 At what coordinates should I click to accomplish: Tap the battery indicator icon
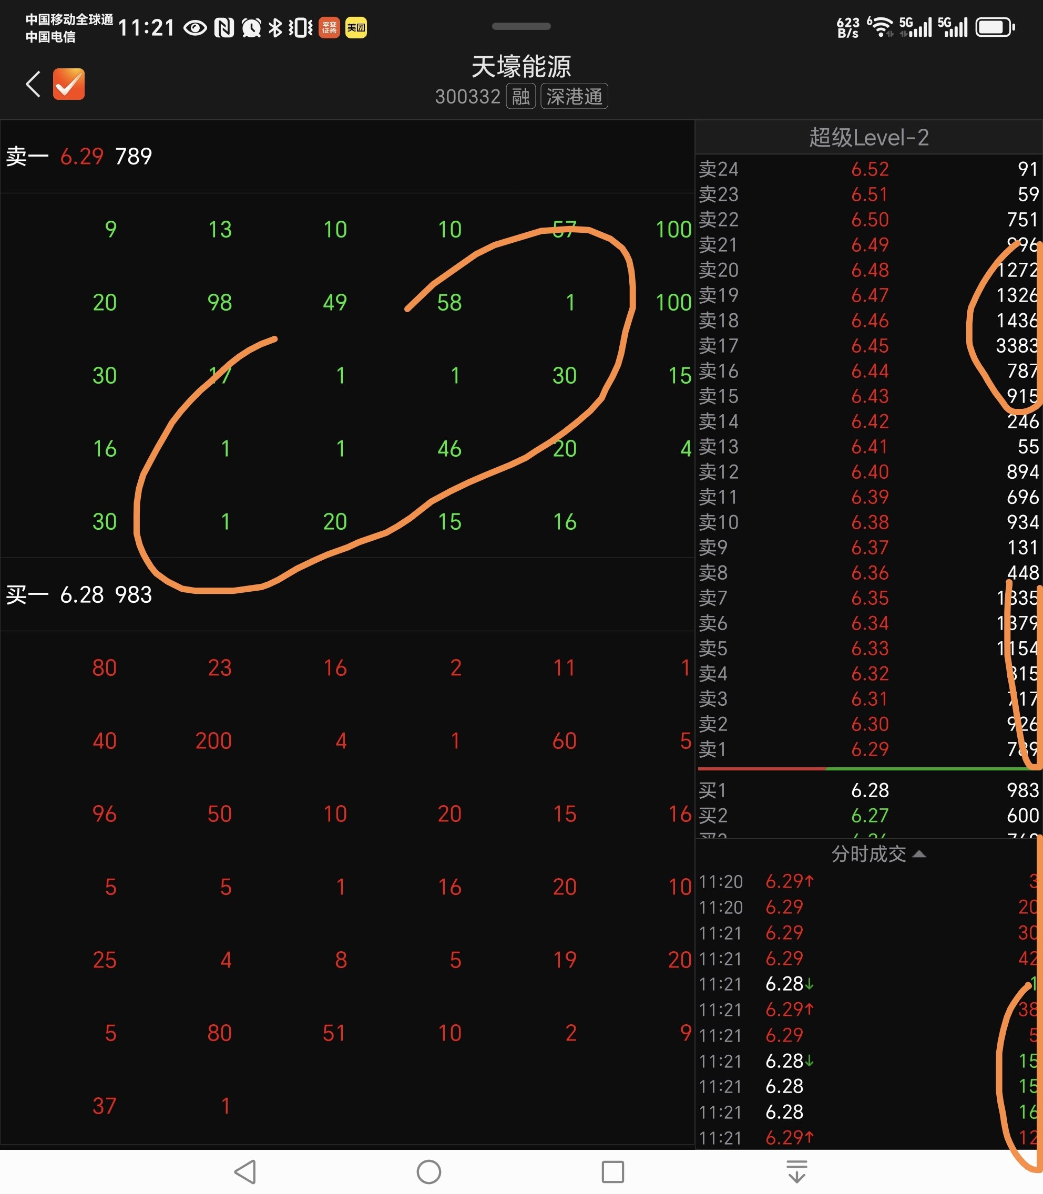coord(995,27)
